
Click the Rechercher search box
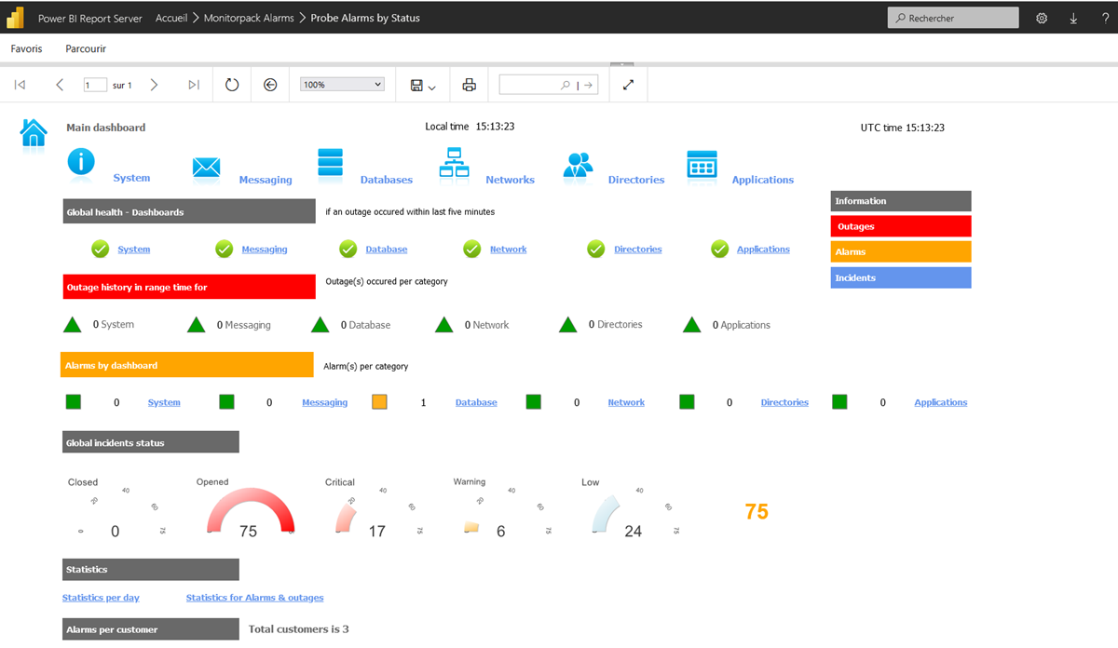click(x=953, y=18)
